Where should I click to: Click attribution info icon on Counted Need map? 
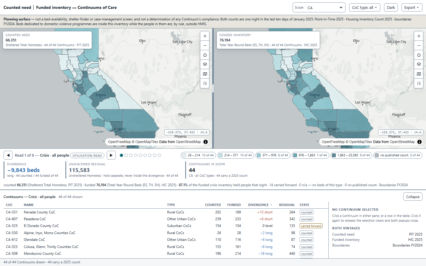206,142
